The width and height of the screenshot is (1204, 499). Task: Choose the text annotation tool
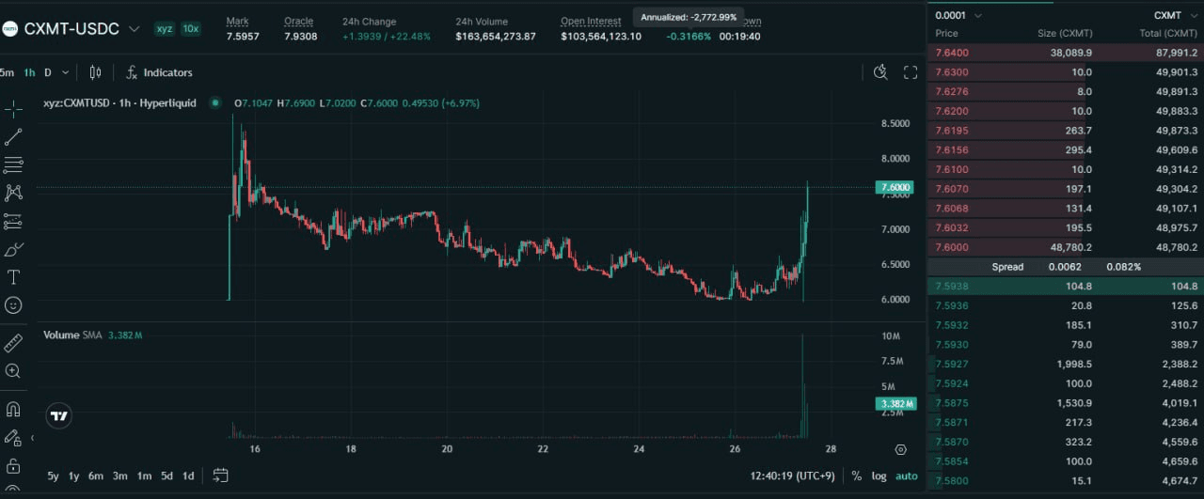[x=13, y=277]
